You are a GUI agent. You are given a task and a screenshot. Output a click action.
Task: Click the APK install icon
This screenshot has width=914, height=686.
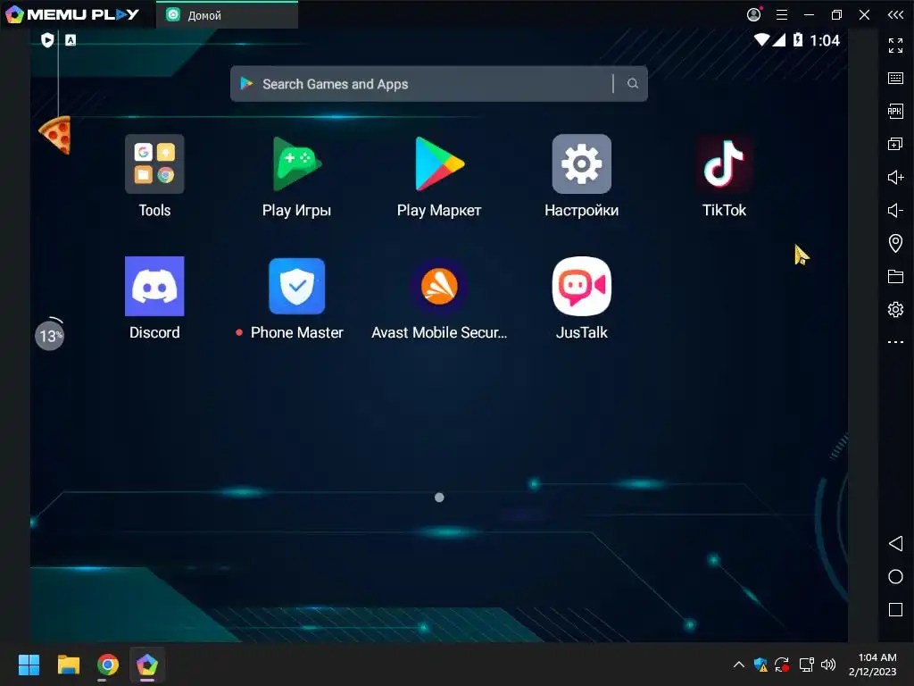[x=895, y=111]
